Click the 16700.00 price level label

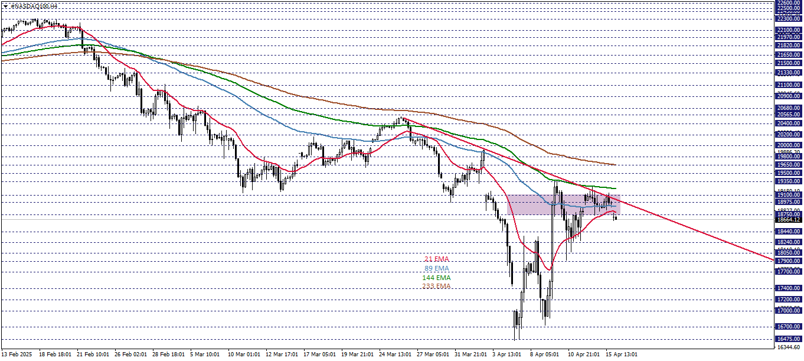[x=789, y=327]
